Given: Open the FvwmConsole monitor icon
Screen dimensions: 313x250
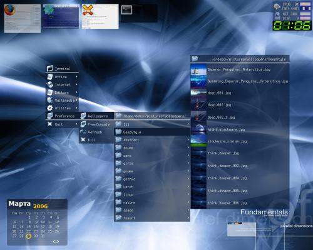Looking at the screenshot, I should 83,124.
